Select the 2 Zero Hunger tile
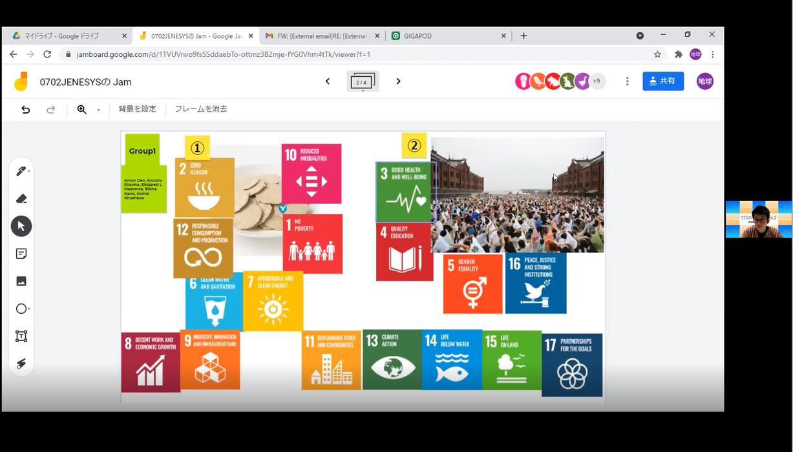Image resolution: width=793 pixels, height=452 pixels. click(x=204, y=188)
